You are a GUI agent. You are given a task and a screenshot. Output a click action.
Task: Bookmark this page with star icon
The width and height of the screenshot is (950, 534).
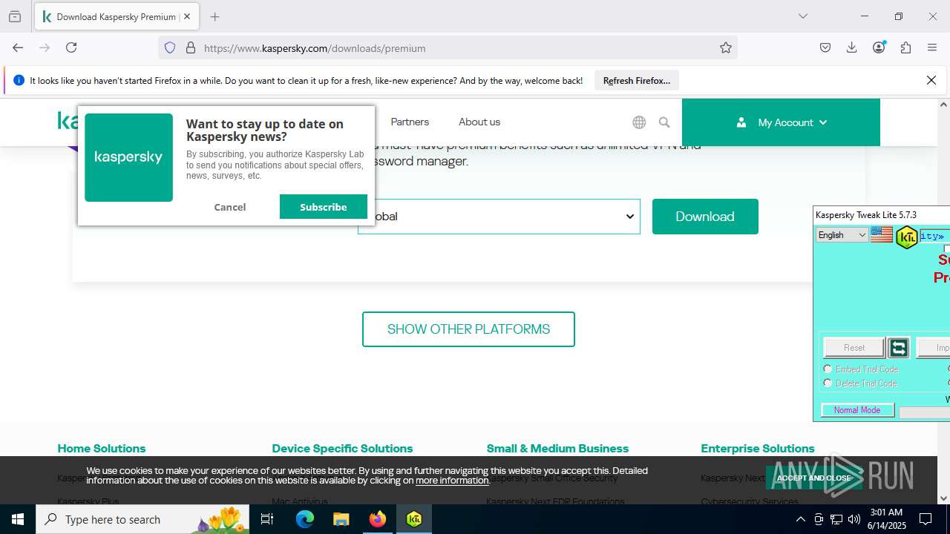pos(726,47)
